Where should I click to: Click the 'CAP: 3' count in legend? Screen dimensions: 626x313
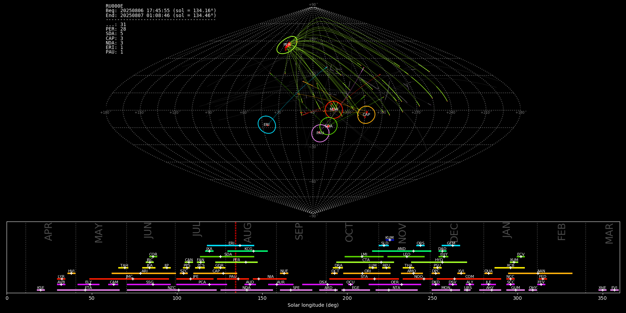coord(114,38)
